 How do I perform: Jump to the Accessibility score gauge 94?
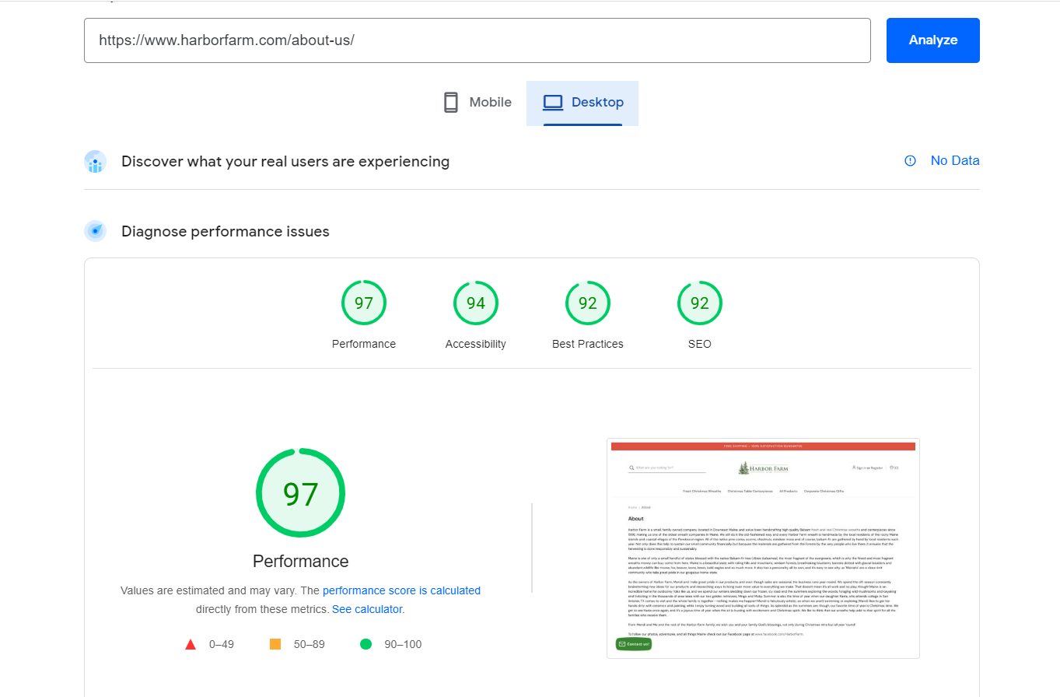(x=476, y=303)
